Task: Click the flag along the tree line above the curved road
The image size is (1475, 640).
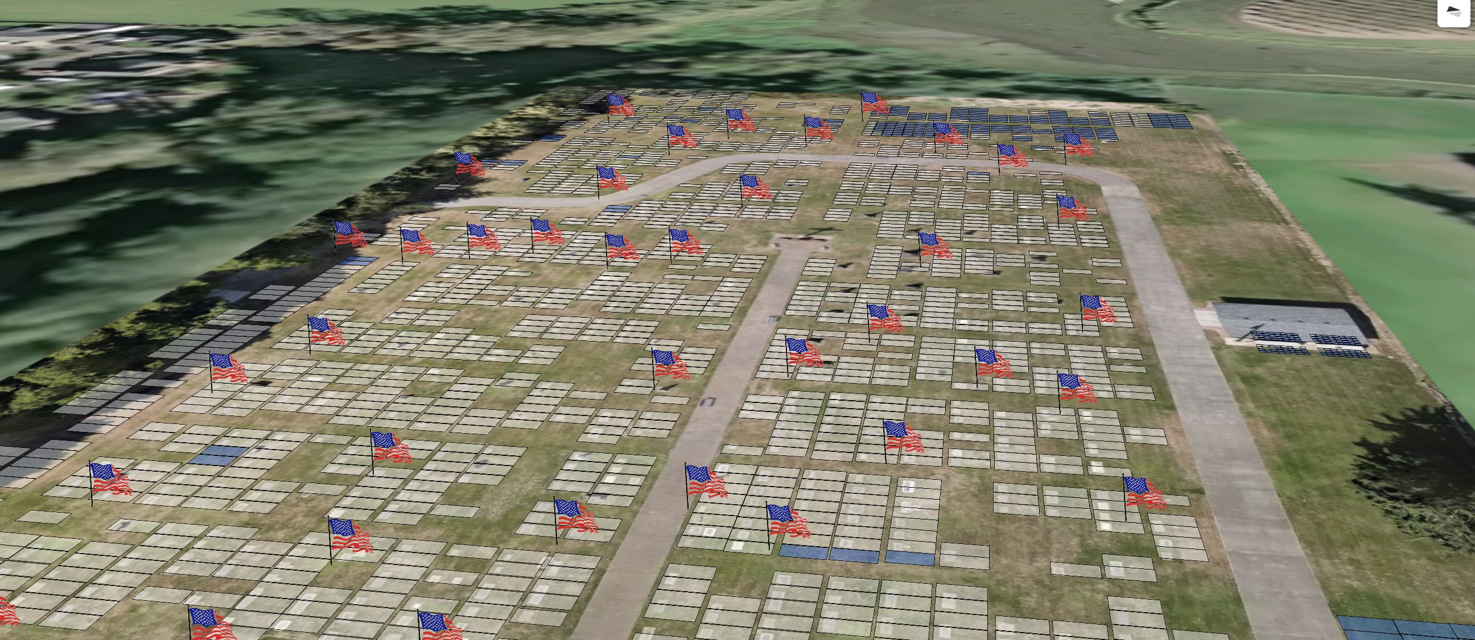Action: pos(468,164)
